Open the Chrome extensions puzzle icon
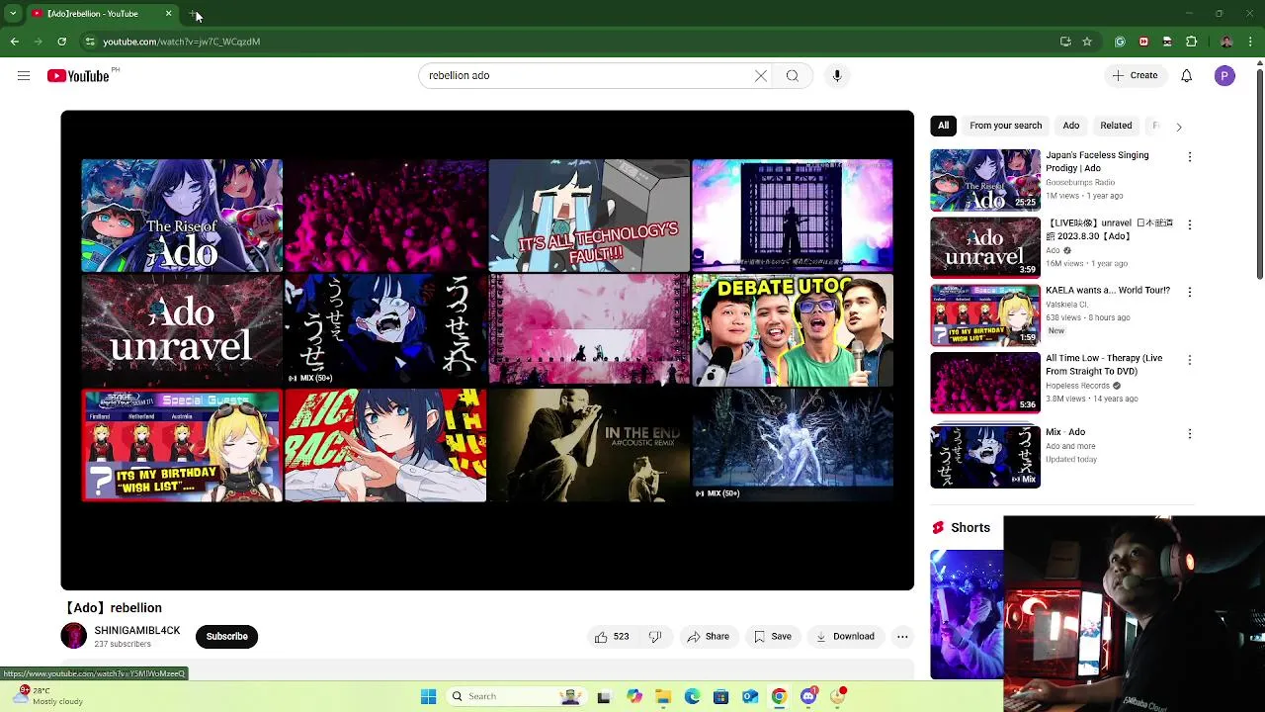 coord(1191,42)
